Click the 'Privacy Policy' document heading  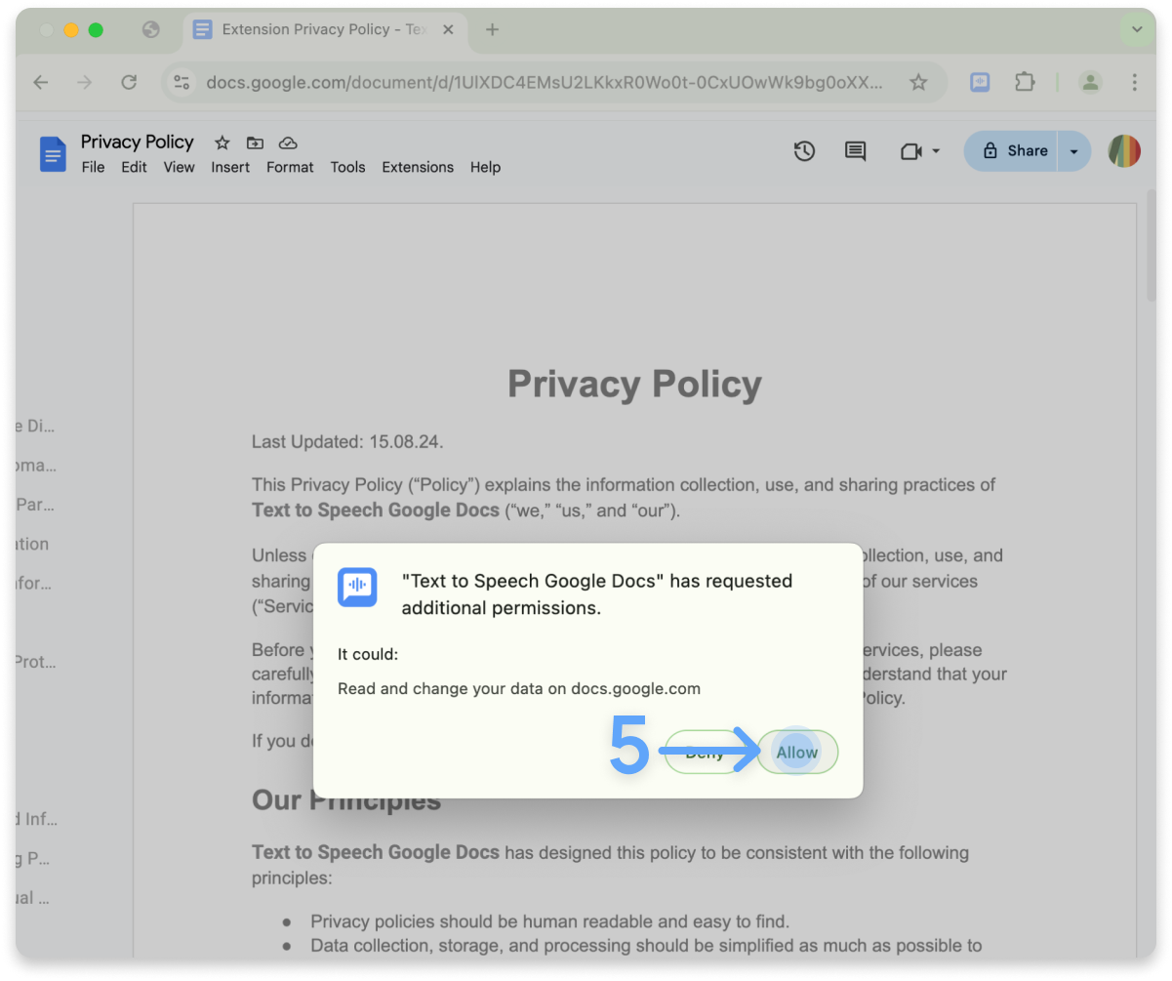[634, 384]
